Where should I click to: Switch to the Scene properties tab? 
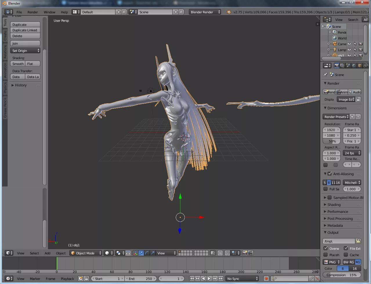(348, 66)
